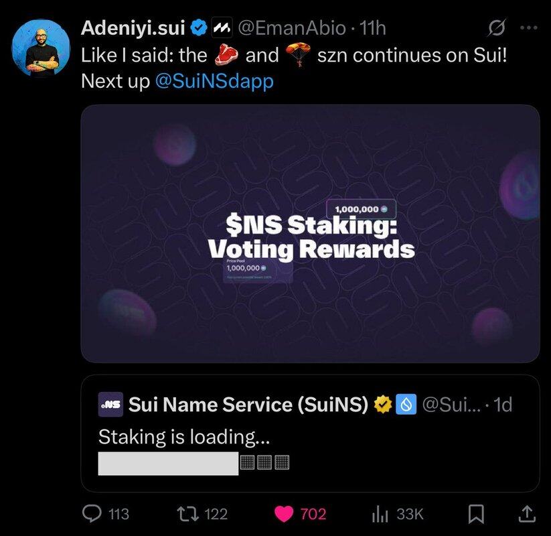Open the share upload icon
The width and height of the screenshot is (551, 536).
click(x=527, y=513)
